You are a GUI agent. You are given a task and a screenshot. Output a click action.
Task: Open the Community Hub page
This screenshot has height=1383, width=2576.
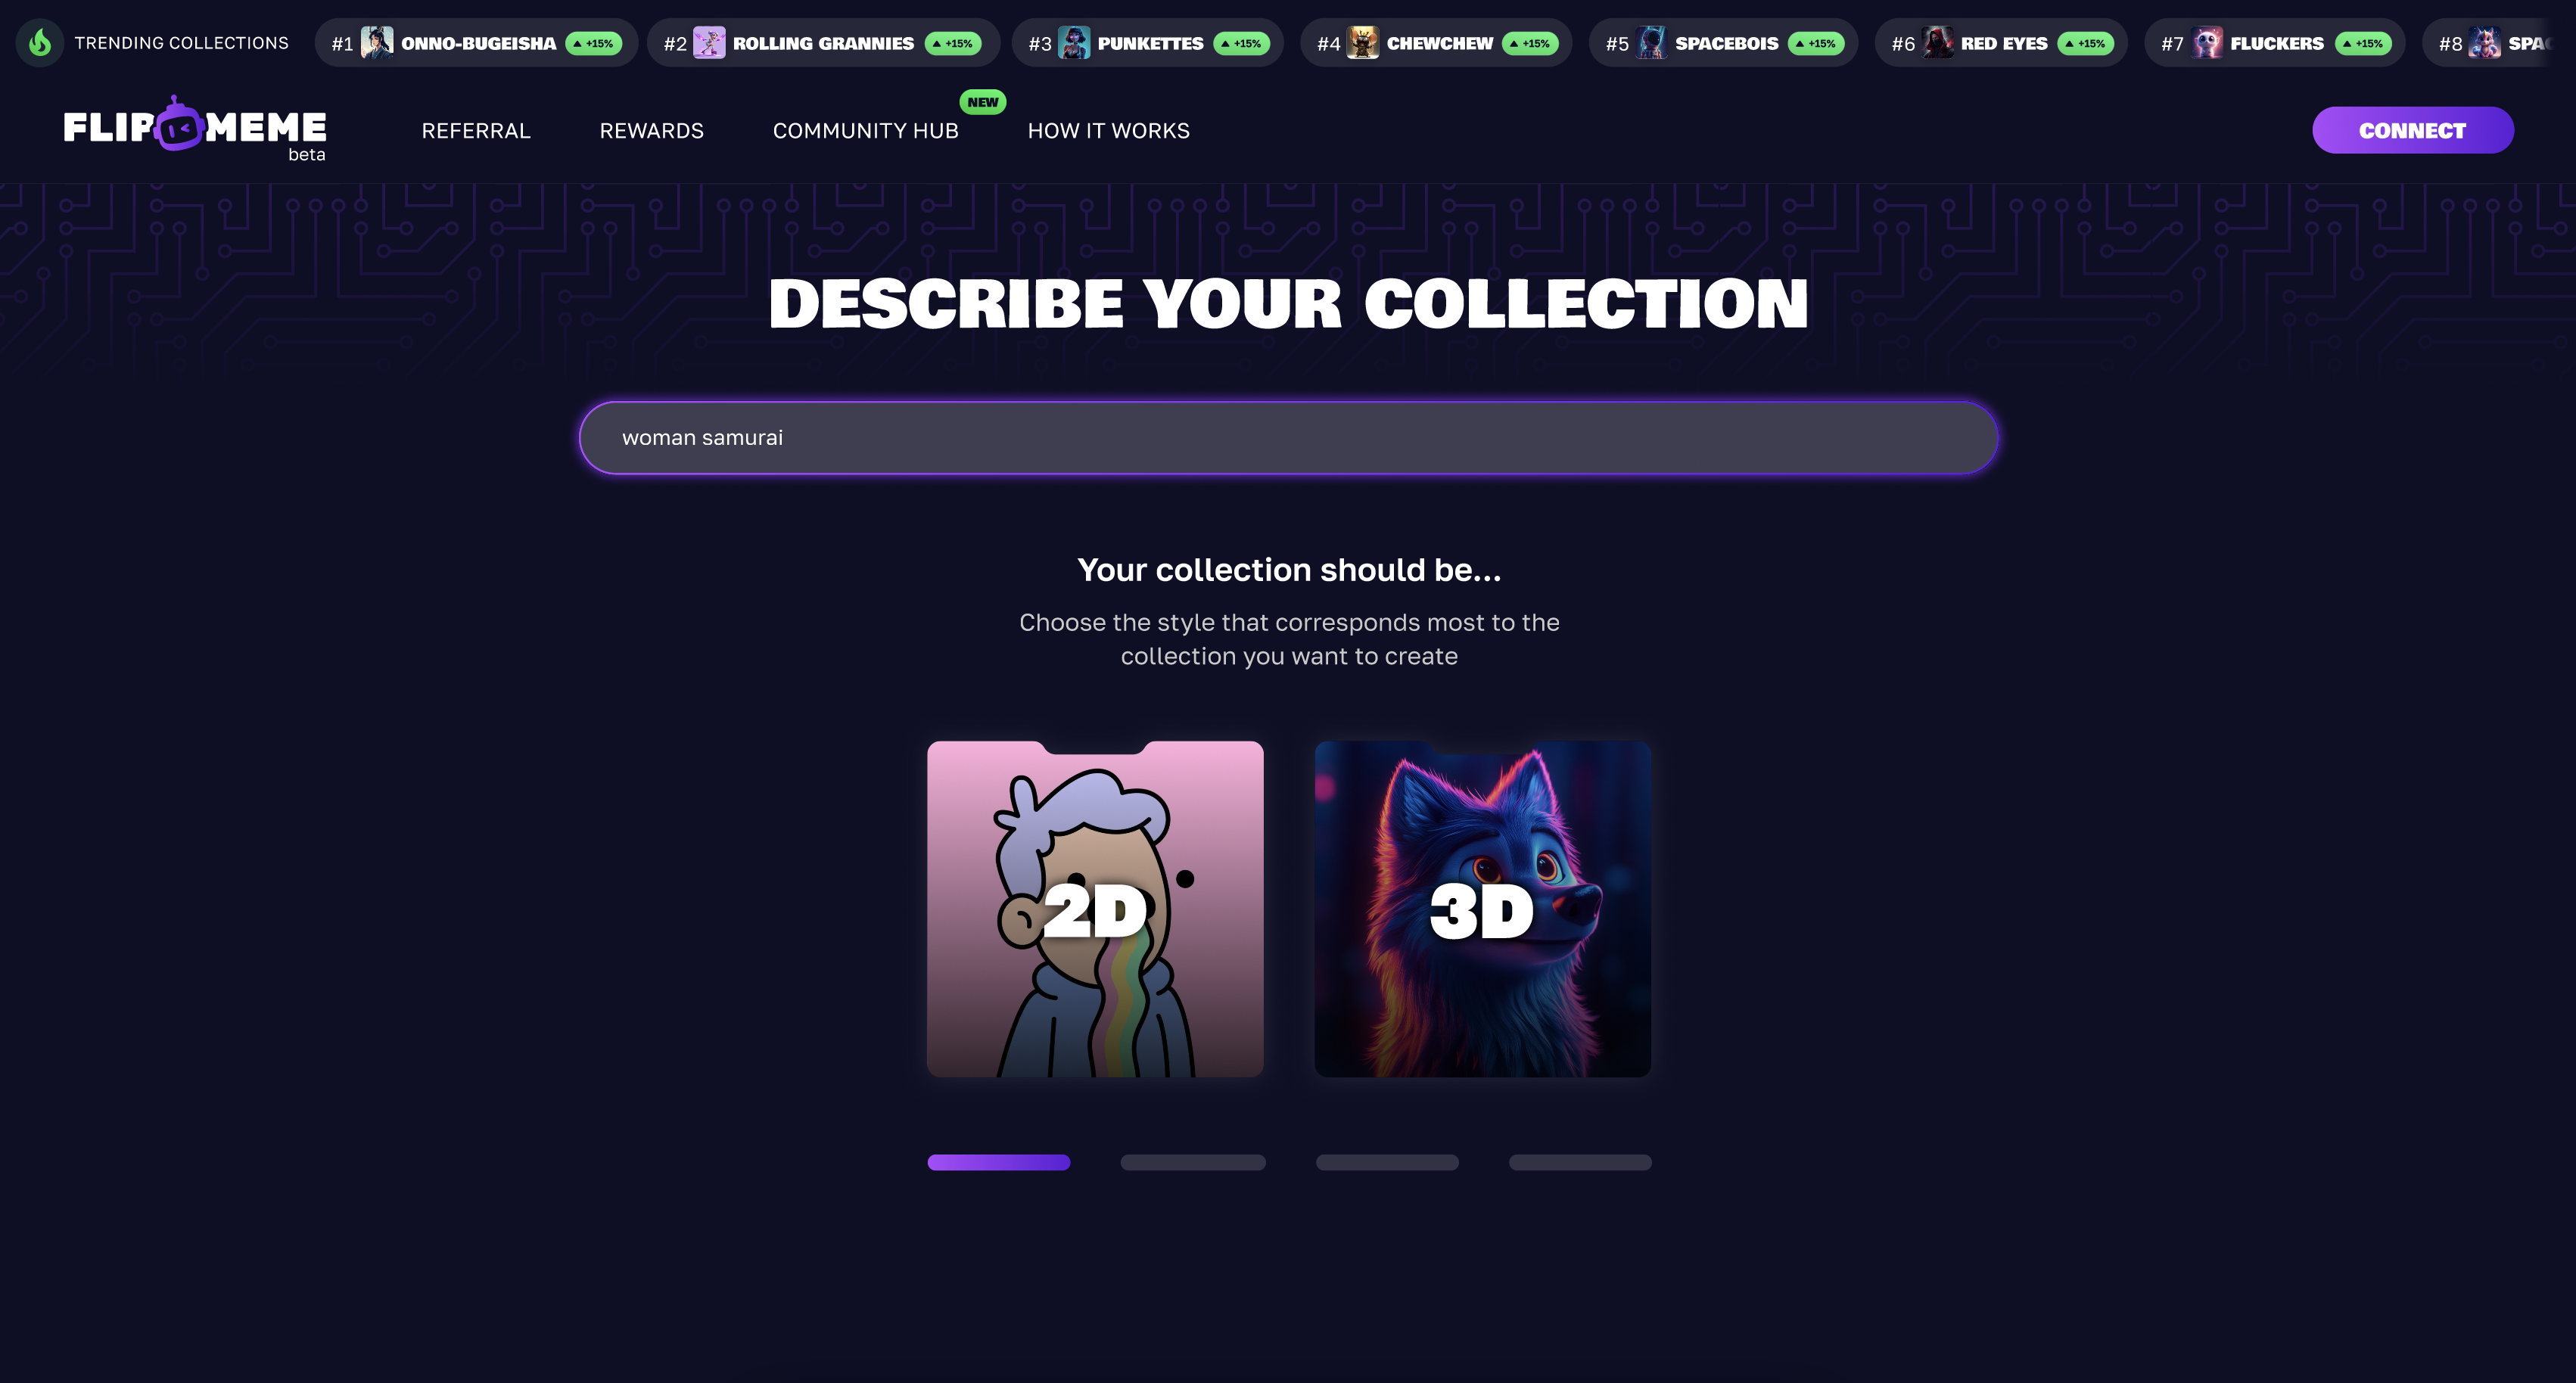(x=865, y=131)
